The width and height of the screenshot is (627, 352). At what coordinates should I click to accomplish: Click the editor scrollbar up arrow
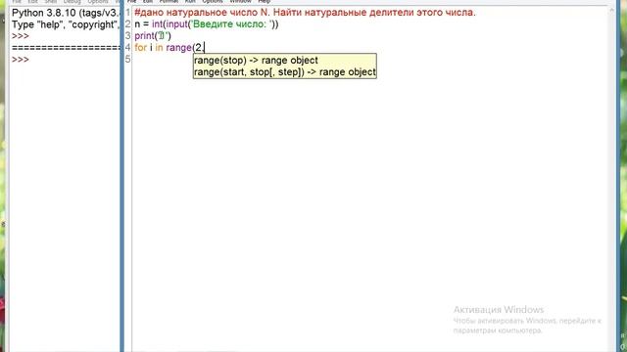click(x=611, y=11)
